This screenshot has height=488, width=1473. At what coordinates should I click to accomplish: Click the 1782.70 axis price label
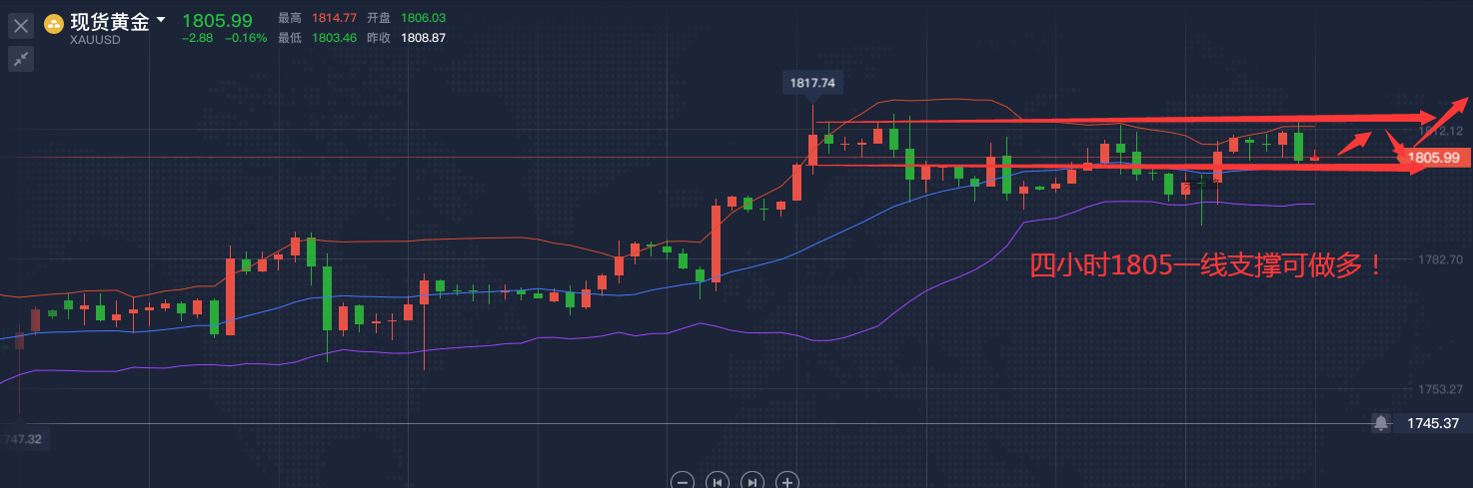pos(1440,259)
